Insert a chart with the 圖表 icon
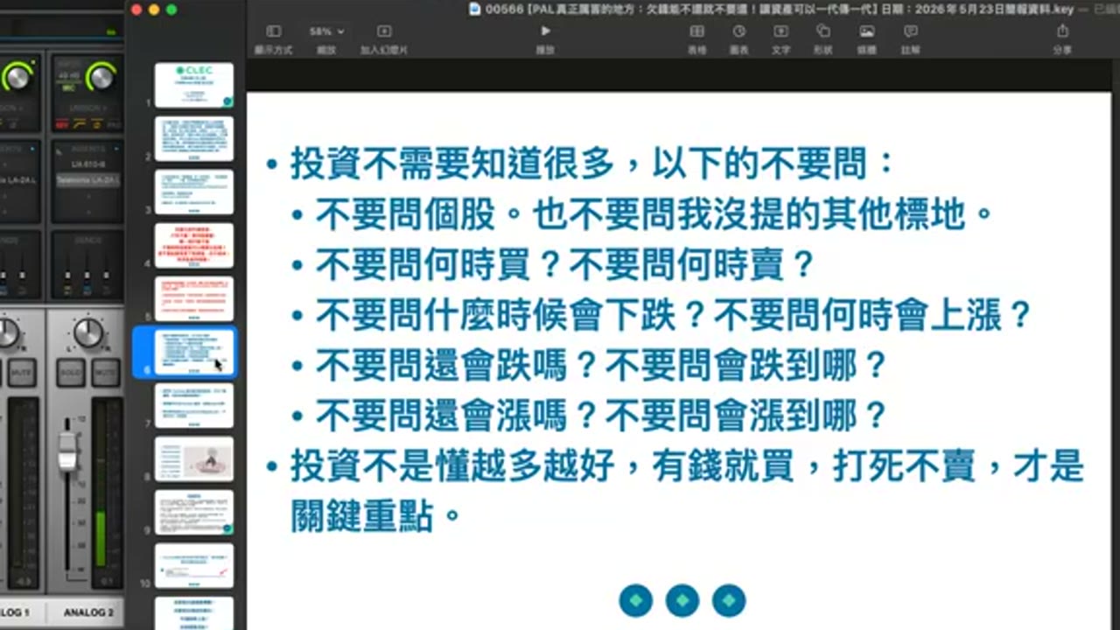 738,31
